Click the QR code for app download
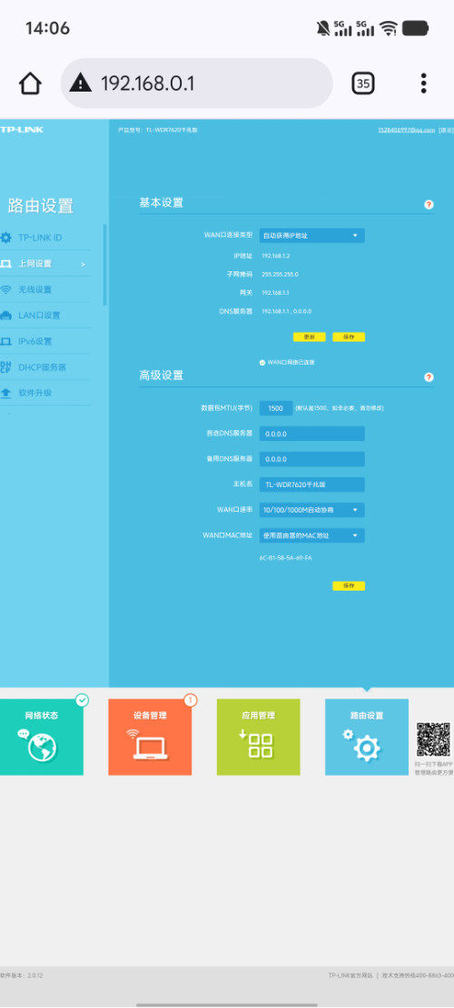Viewport: 454px width, 1008px height. (x=433, y=739)
